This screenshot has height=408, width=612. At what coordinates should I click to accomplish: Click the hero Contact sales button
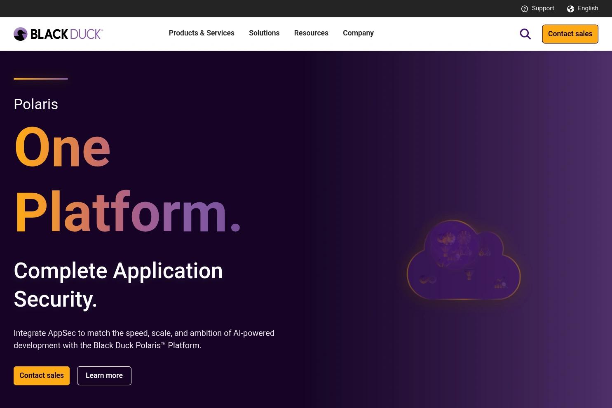42,375
